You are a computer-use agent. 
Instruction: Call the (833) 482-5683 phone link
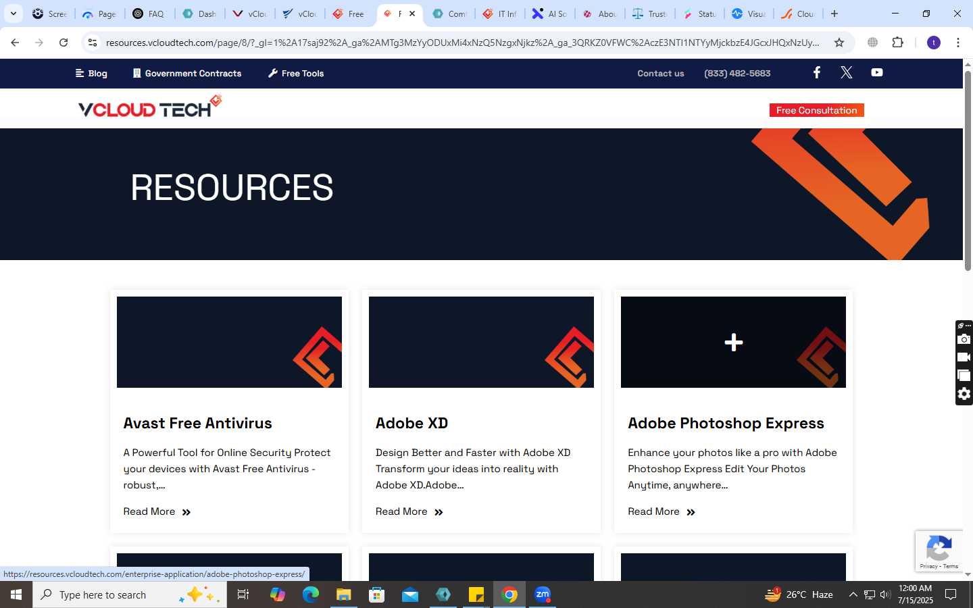(737, 73)
